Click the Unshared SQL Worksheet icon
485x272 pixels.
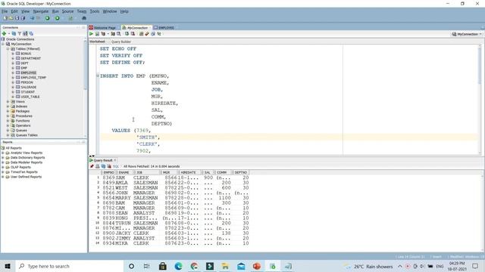[x=141, y=34]
